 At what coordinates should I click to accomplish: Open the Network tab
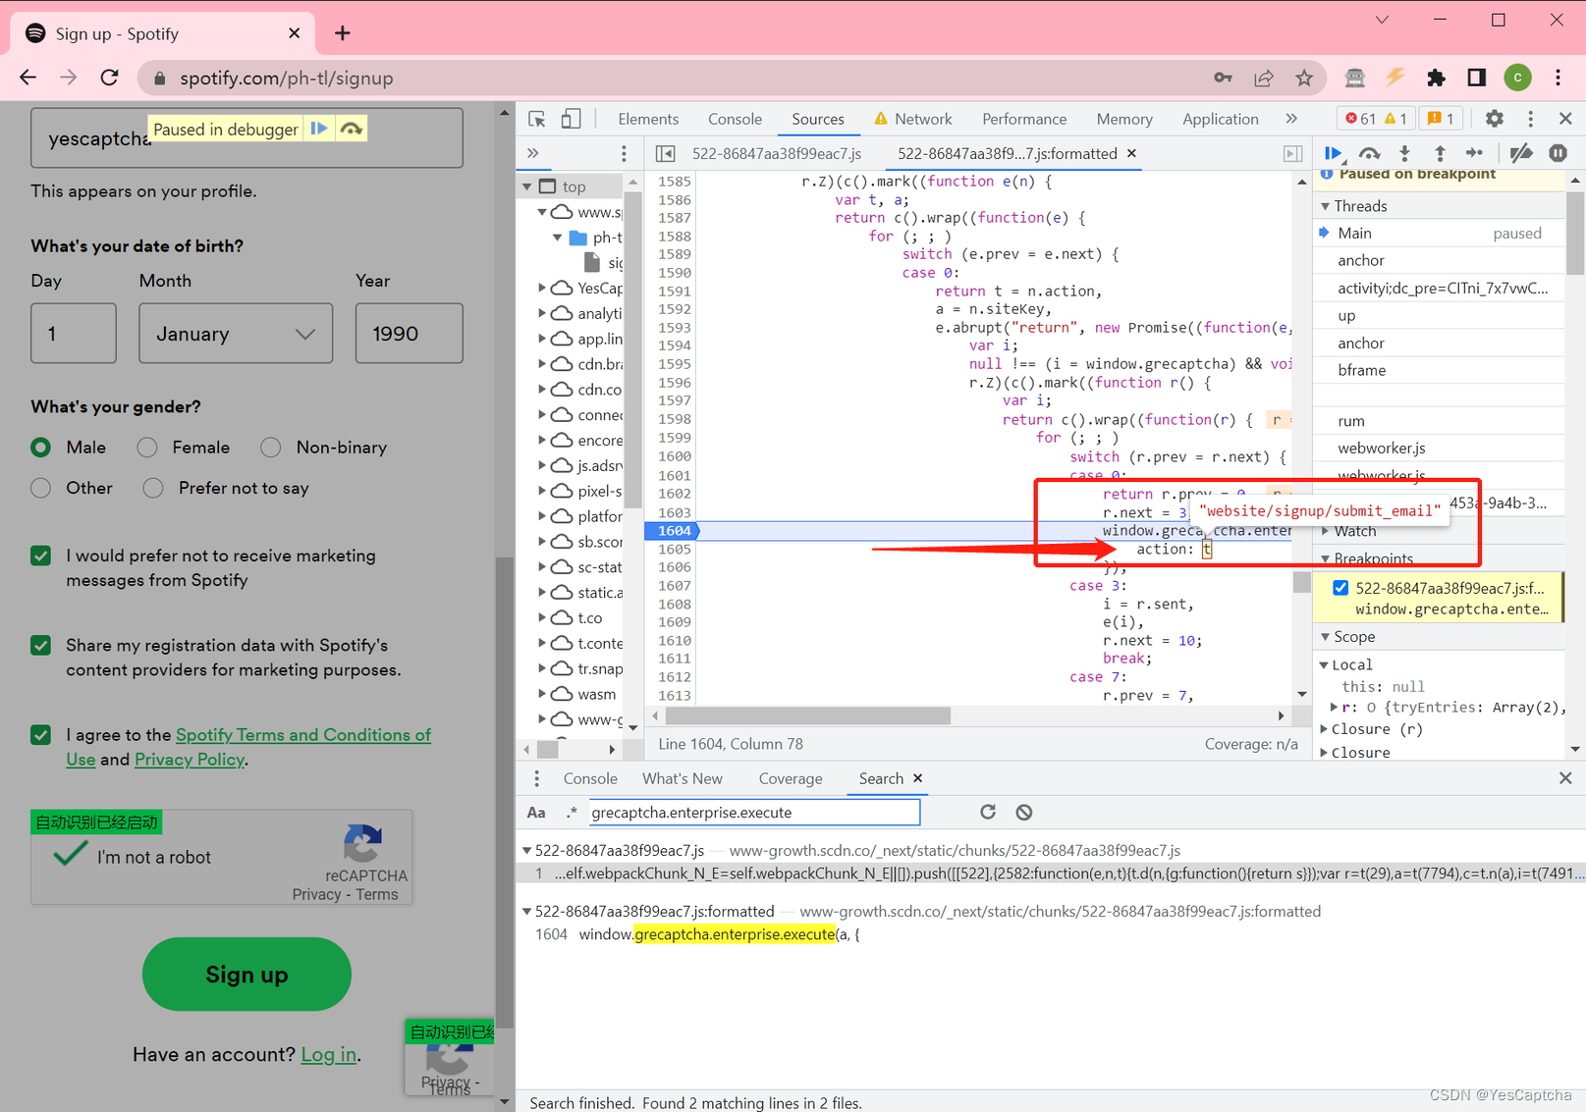pos(922,119)
